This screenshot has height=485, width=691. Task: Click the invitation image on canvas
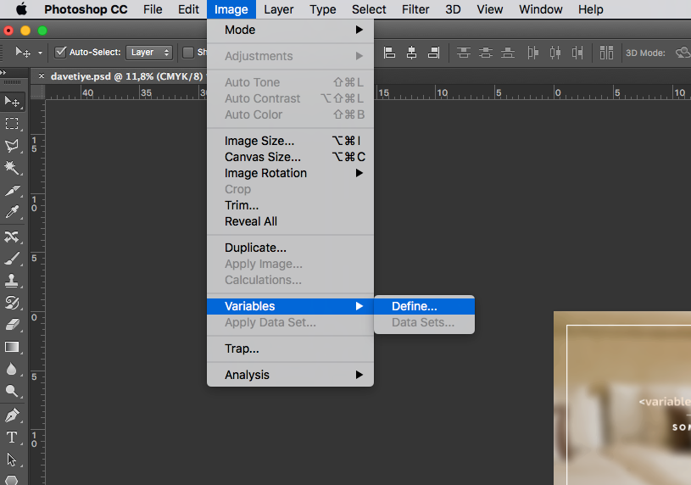(x=622, y=399)
